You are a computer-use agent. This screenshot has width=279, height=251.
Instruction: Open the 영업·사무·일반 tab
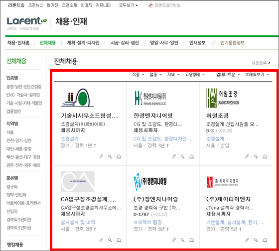(164, 43)
